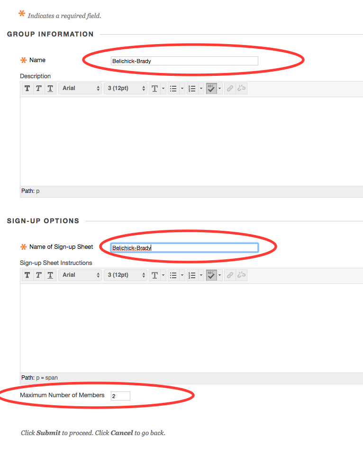The width and height of the screenshot is (363, 455).
Task: Click inside the Description text area
Action: (190, 141)
